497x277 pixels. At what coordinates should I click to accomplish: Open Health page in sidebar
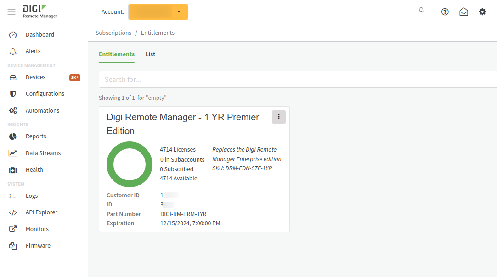click(34, 169)
